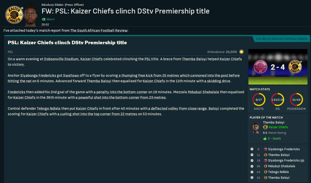
Task: Click the green Match tag icon
Action: [43, 19]
